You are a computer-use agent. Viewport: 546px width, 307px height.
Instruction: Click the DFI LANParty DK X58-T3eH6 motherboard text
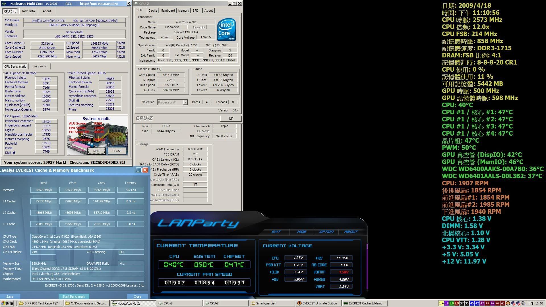pyautogui.click(x=87, y=279)
